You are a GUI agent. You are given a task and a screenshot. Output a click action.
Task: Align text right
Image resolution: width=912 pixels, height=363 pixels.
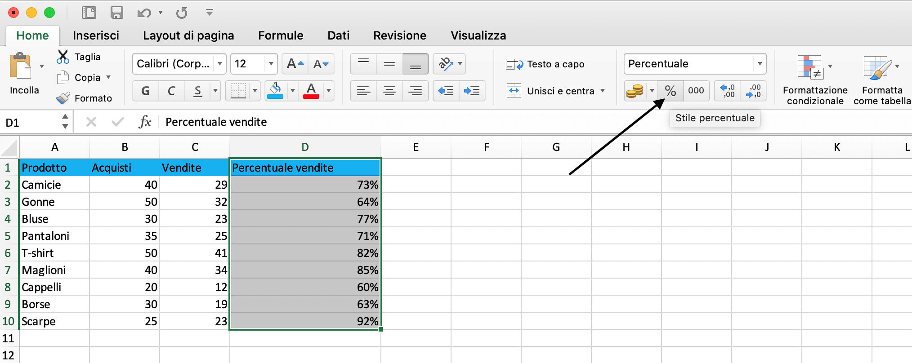[x=416, y=91]
